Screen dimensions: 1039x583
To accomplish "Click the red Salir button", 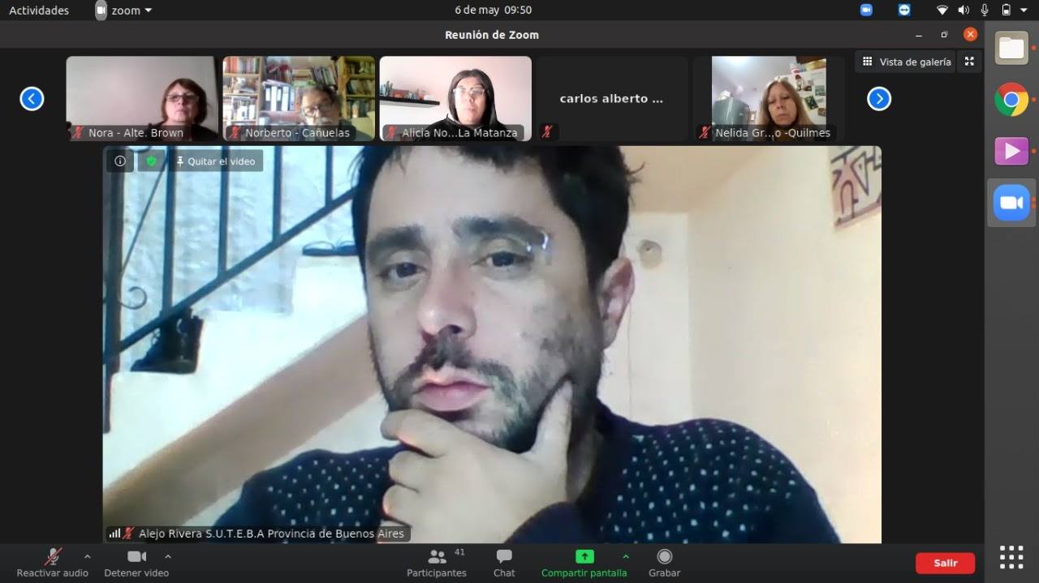I will [x=945, y=563].
